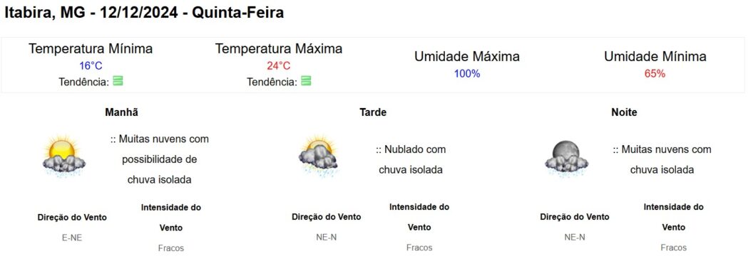
Task: Click the 65% minimum humidity value
Action: click(x=655, y=74)
